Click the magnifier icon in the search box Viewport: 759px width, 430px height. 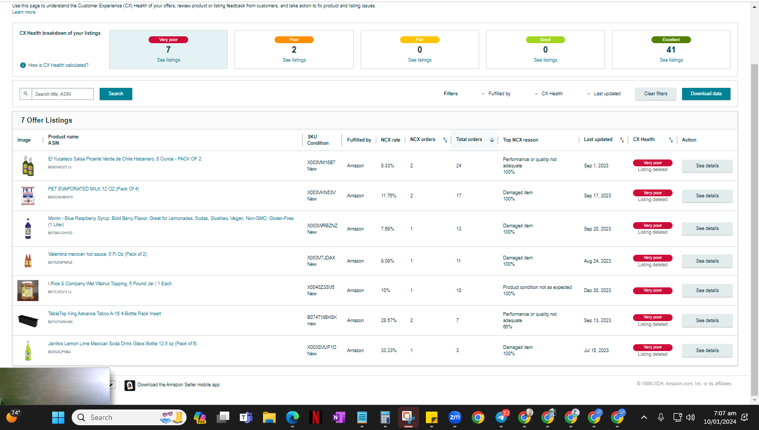click(x=26, y=94)
